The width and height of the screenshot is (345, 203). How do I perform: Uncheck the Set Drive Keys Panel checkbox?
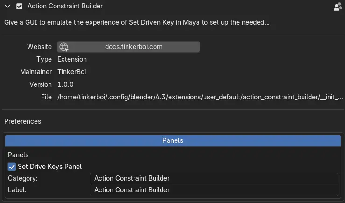tap(12, 167)
